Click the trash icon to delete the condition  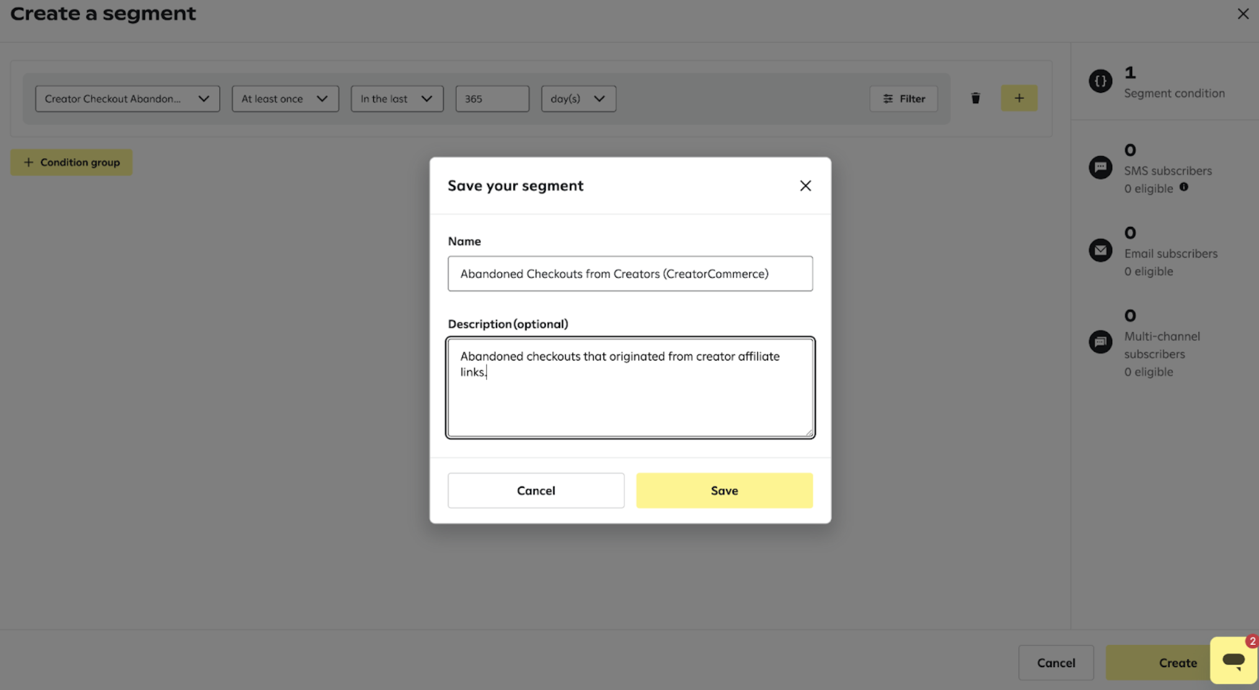[976, 98]
